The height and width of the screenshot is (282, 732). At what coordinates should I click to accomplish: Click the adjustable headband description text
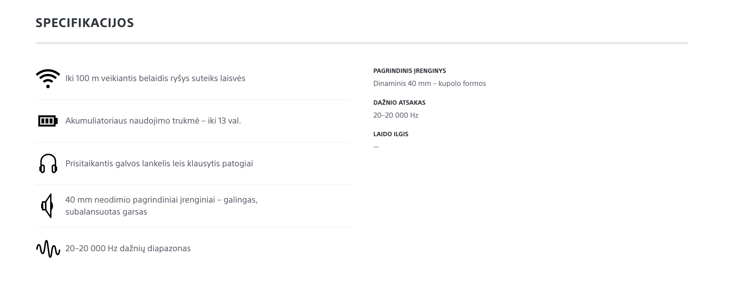[159, 164]
